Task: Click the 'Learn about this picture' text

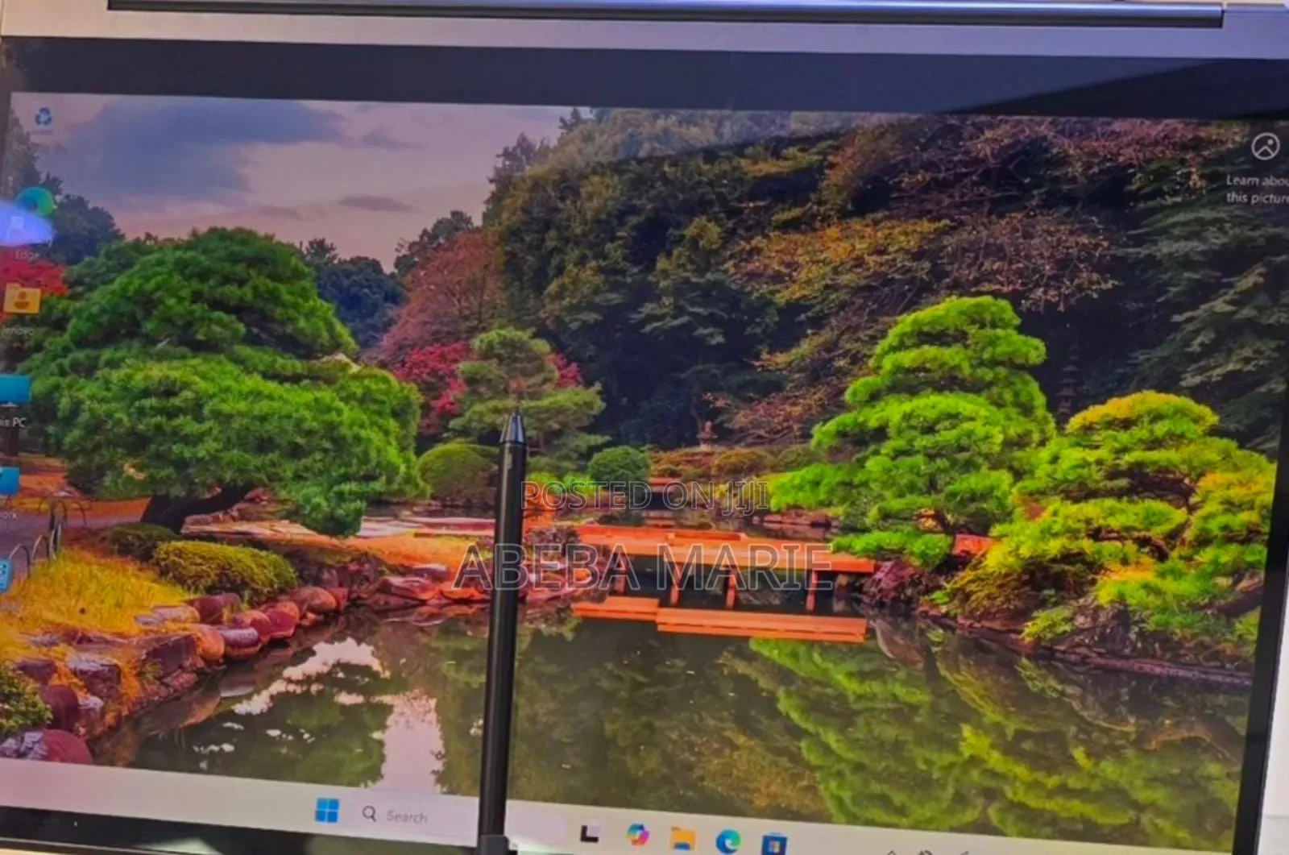Action: (x=1257, y=189)
